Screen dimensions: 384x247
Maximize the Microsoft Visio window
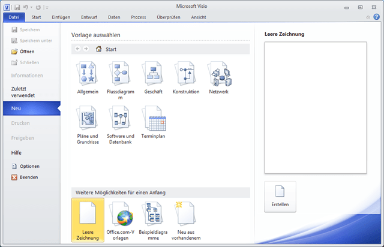click(360, 7)
